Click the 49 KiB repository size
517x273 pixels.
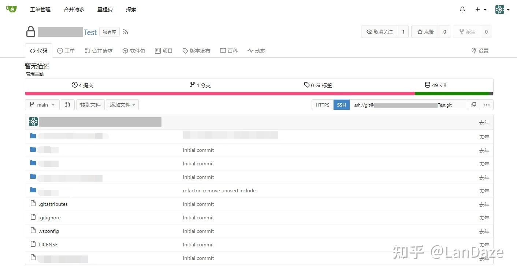coord(435,85)
